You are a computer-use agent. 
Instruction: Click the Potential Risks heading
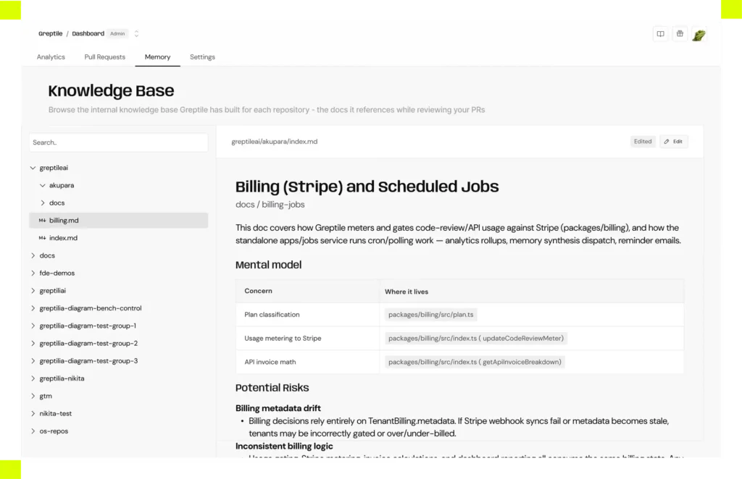coord(272,388)
